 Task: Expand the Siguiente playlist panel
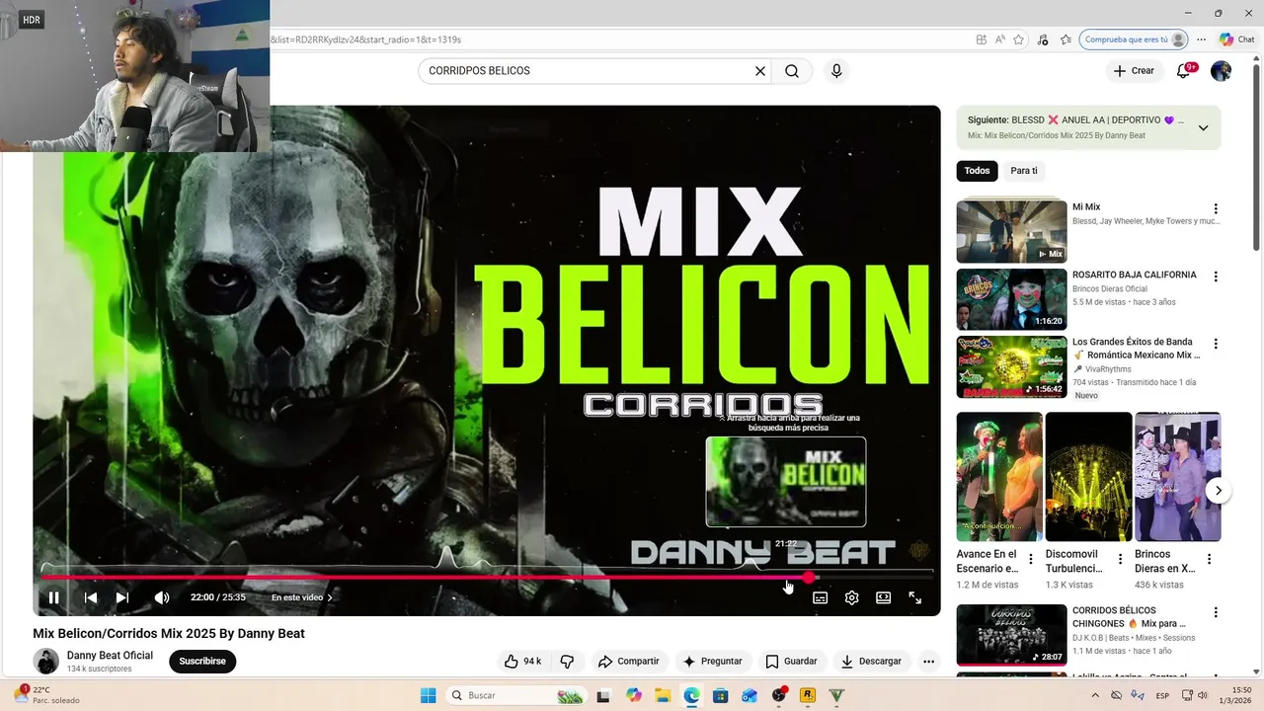[x=1203, y=127]
